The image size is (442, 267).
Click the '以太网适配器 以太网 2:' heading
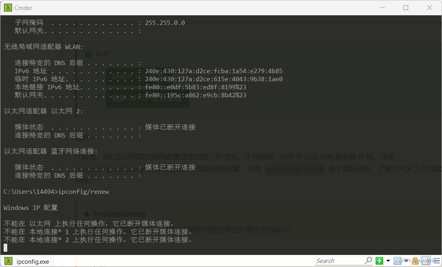coord(43,111)
